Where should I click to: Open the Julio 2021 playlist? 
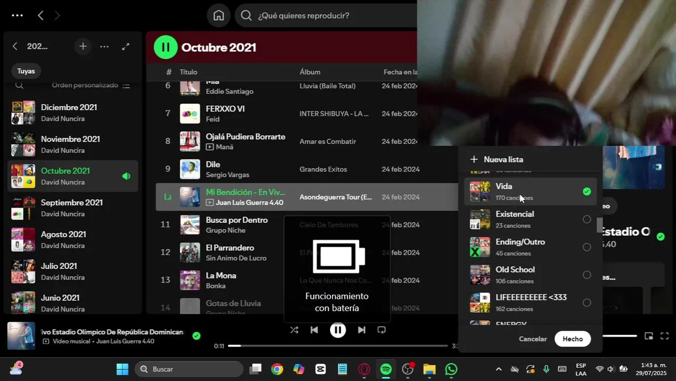pyautogui.click(x=74, y=271)
